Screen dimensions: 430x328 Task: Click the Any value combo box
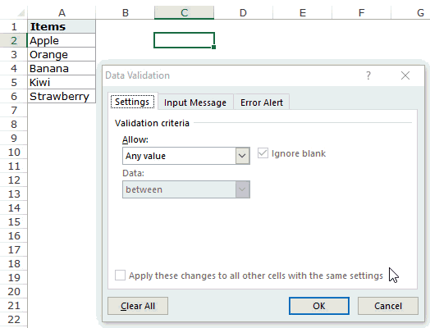pos(186,156)
